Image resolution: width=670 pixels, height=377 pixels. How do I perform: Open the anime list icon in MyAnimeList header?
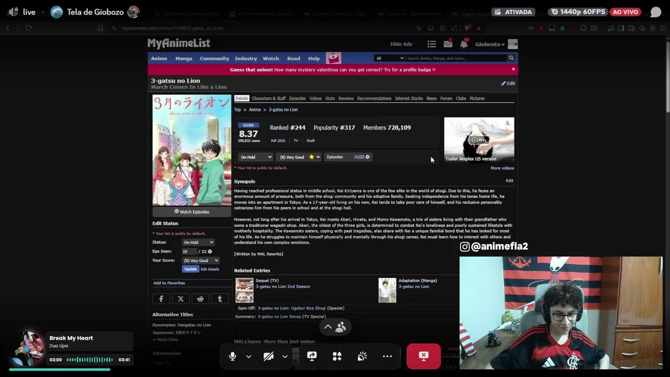(431, 45)
